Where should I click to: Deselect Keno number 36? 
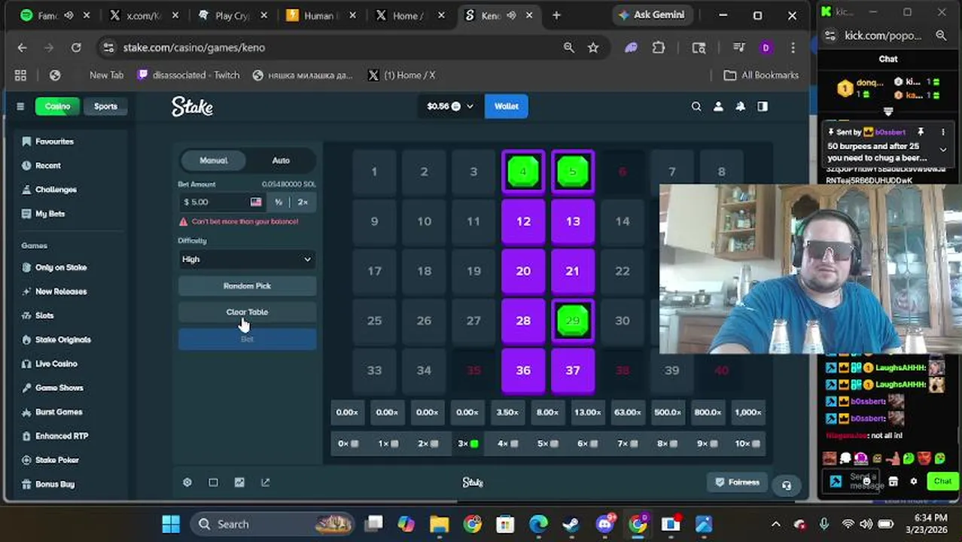point(523,370)
